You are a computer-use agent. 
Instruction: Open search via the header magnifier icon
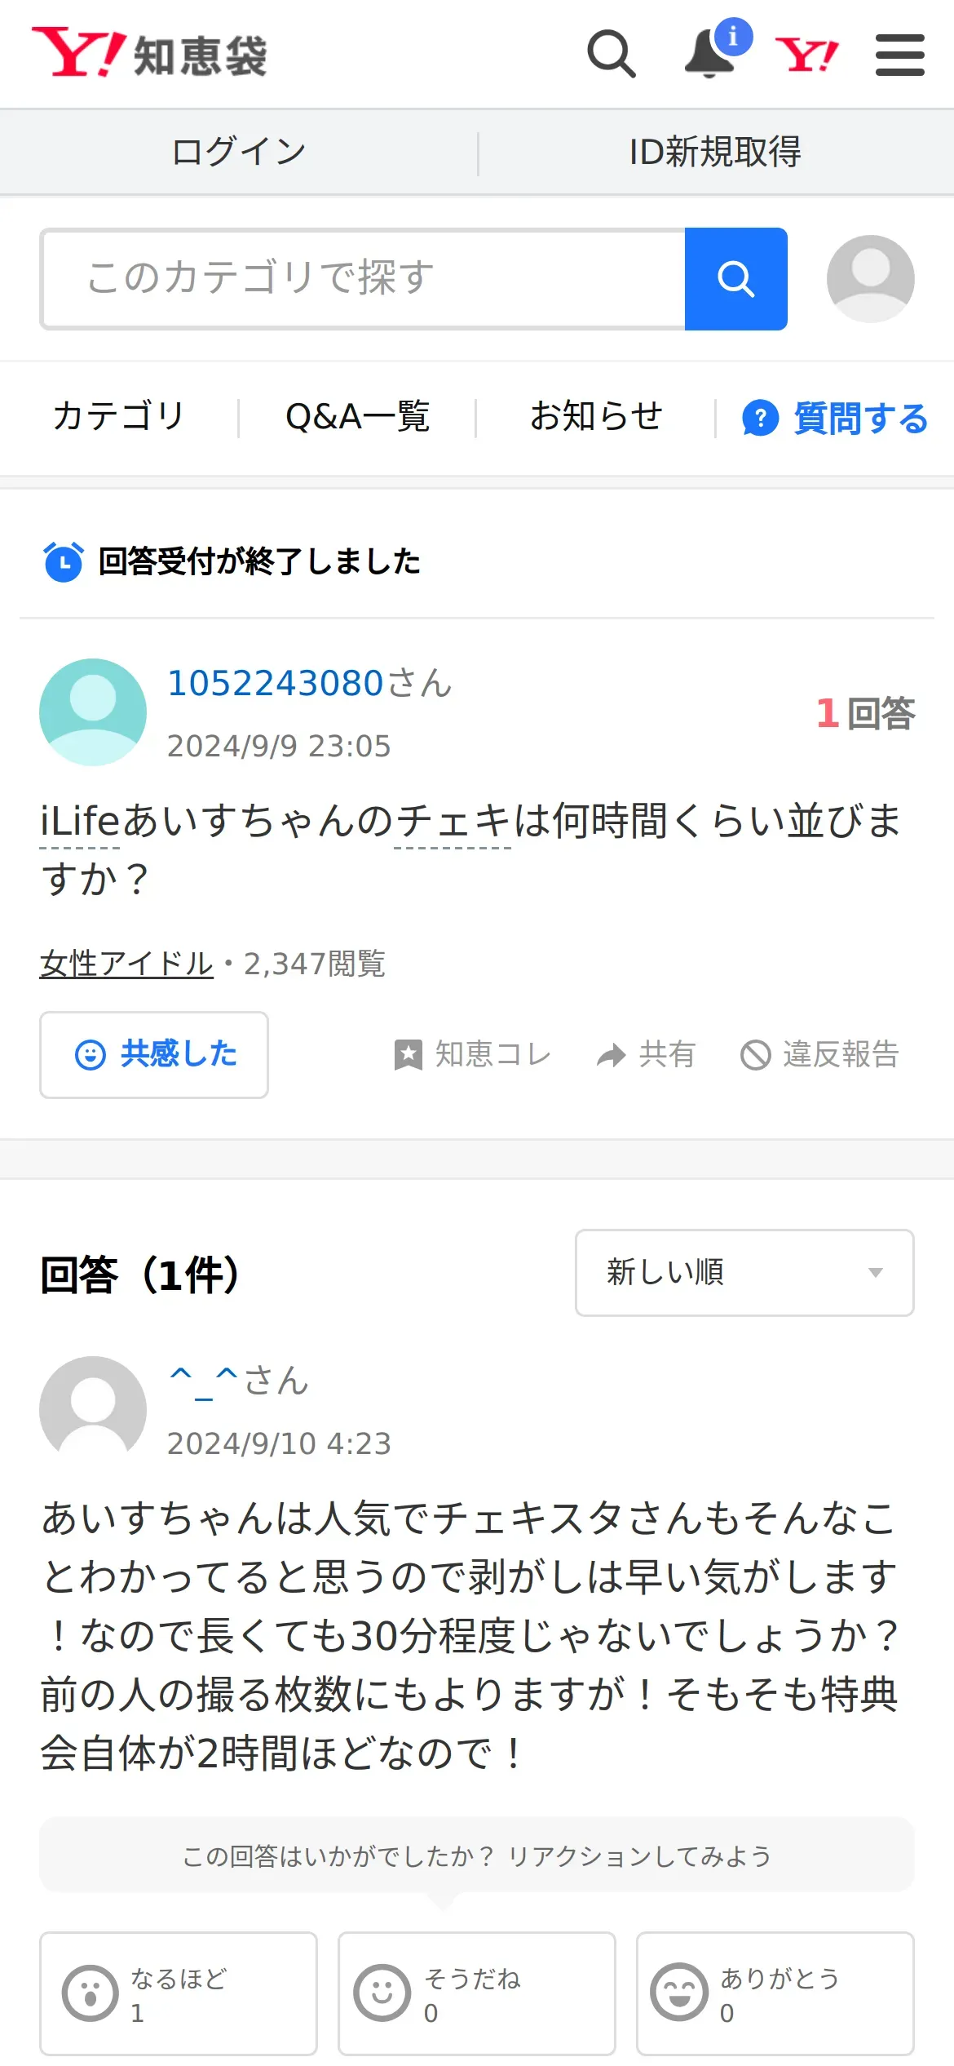(611, 55)
